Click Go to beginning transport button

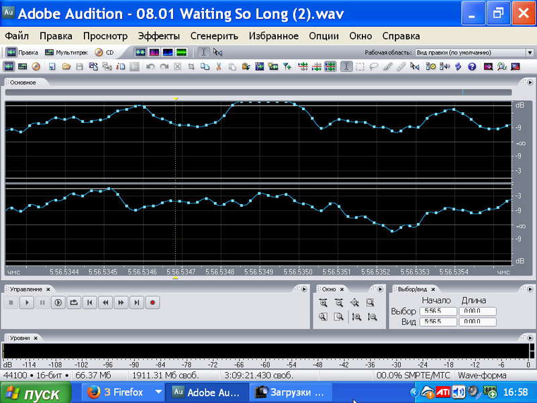[x=89, y=303]
